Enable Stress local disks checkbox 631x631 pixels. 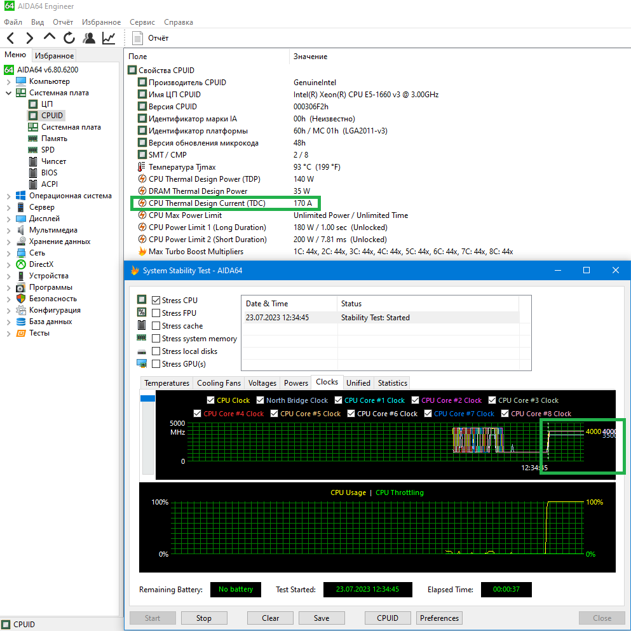pyautogui.click(x=156, y=351)
